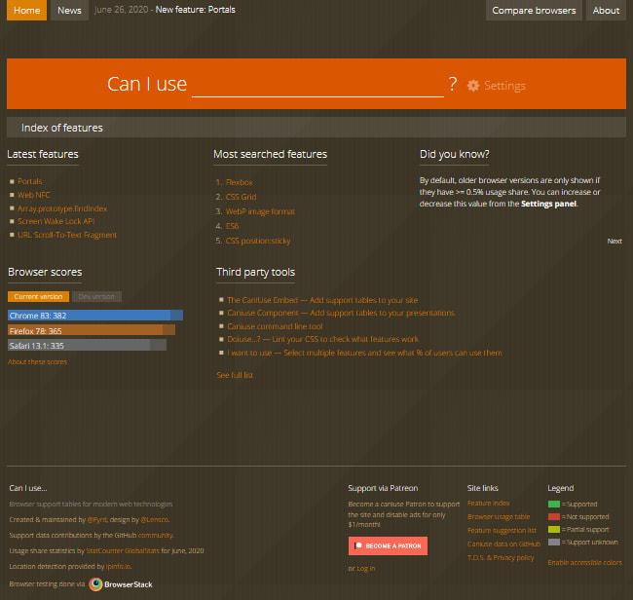The image size is (633, 600).
Task: Open the CSS Grid feature link
Action: (x=241, y=197)
